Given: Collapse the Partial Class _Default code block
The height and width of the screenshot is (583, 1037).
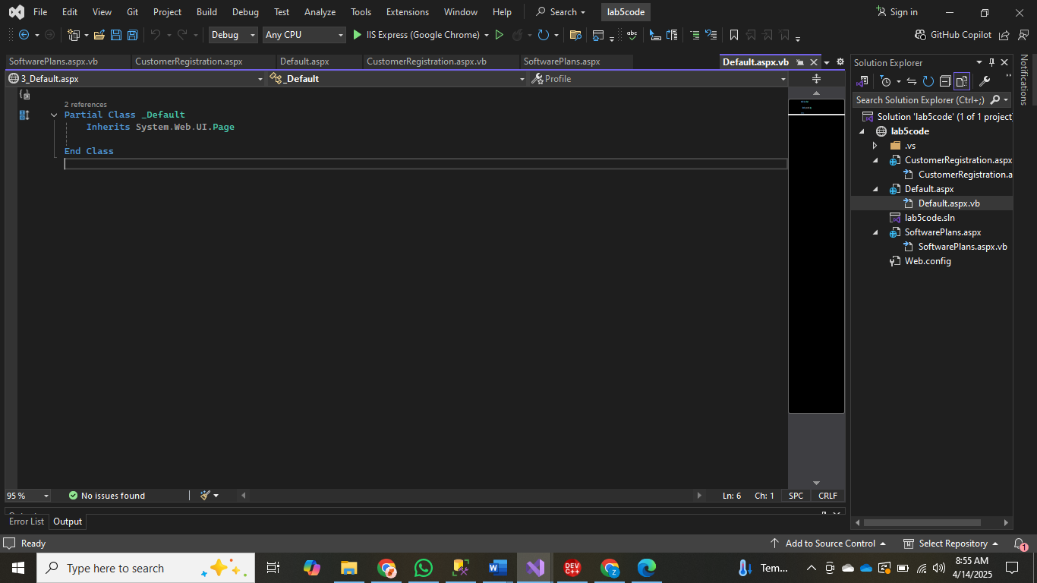Looking at the screenshot, I should 54,115.
